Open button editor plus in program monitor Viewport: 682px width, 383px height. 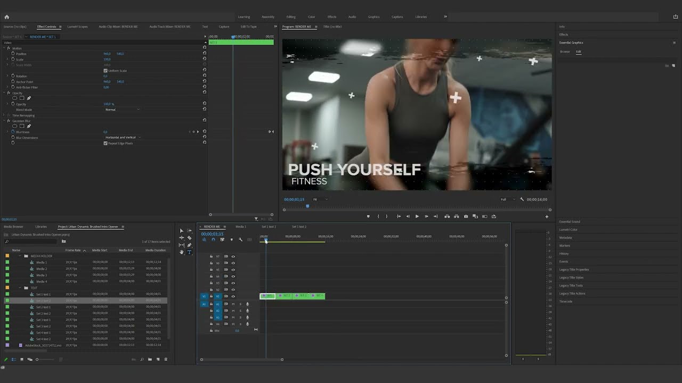pos(547,217)
